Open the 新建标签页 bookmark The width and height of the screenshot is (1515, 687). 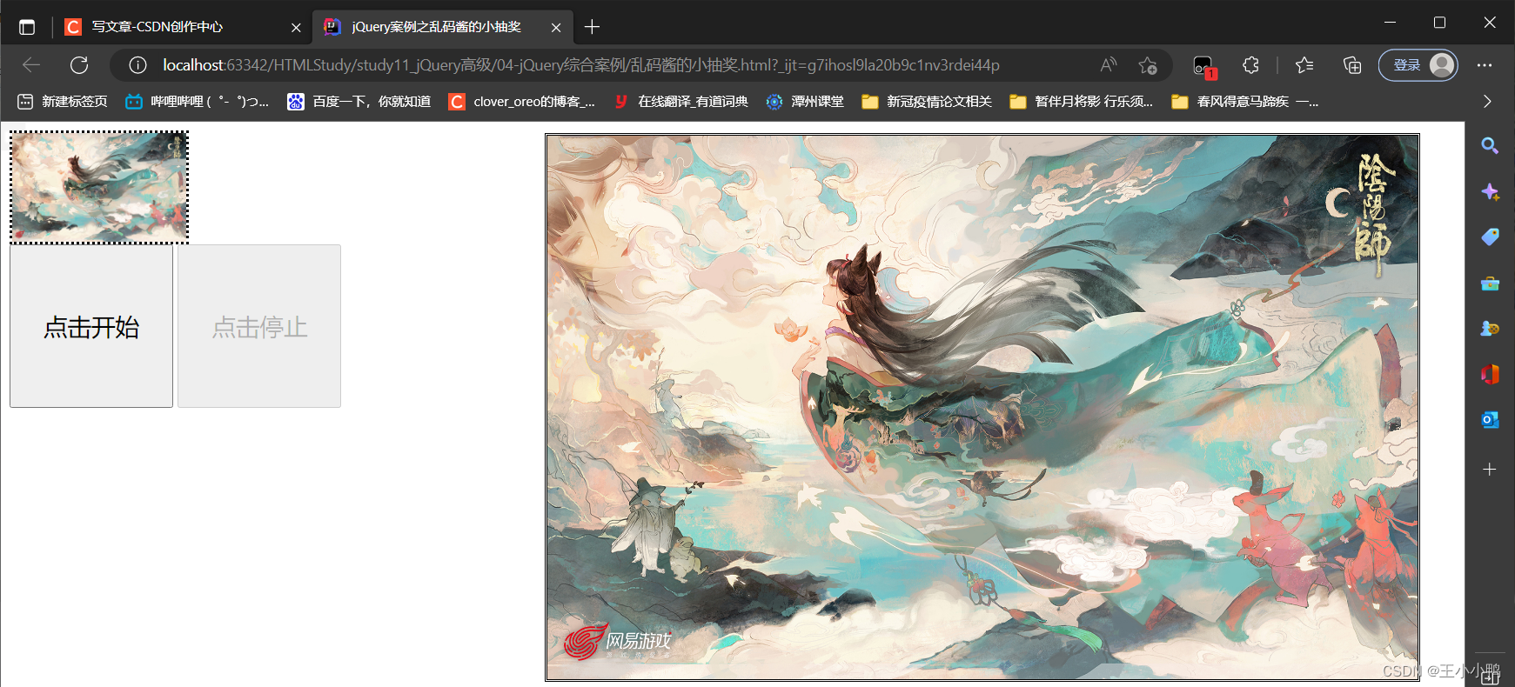click(63, 102)
